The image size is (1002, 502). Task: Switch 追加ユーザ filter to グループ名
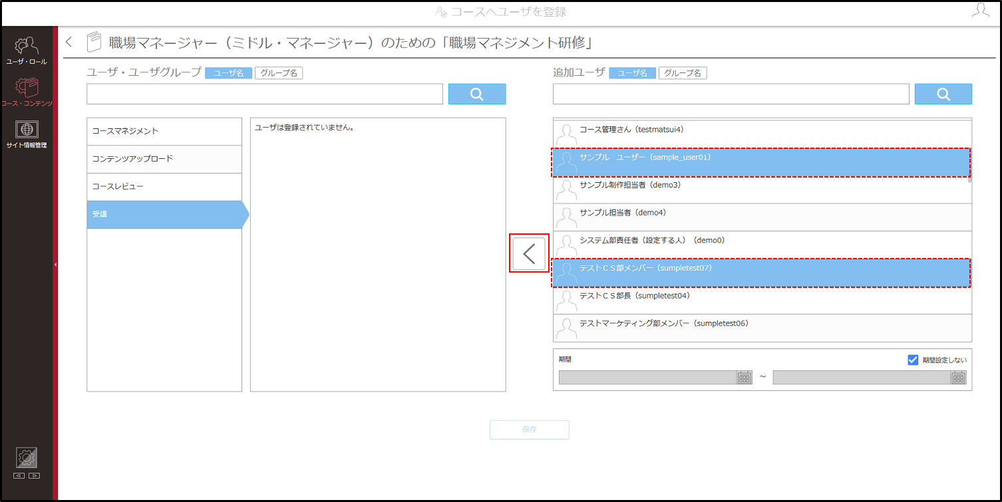tap(683, 73)
